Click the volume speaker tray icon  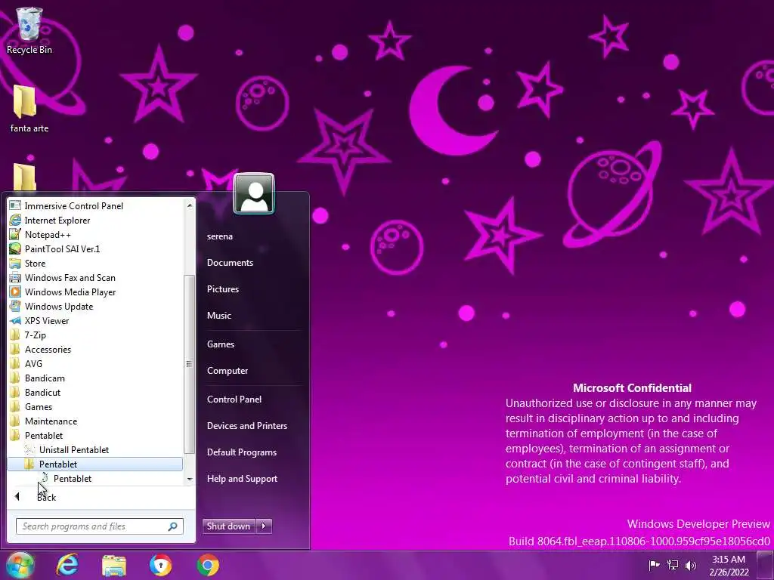pos(691,565)
